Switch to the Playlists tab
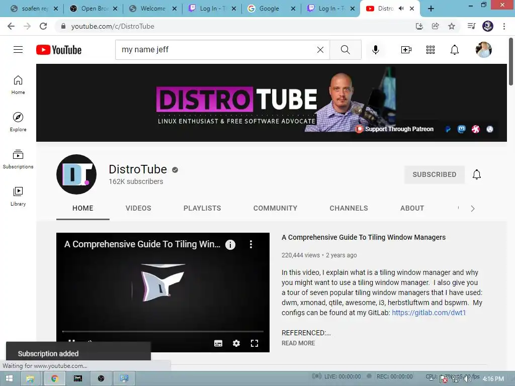The height and width of the screenshot is (386, 515). [x=202, y=208]
